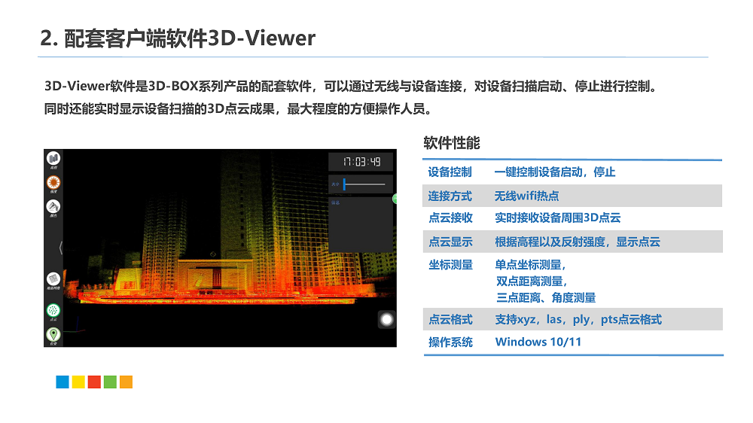Select the 连接方式 table row label
This screenshot has width=753, height=423.
tap(450, 196)
